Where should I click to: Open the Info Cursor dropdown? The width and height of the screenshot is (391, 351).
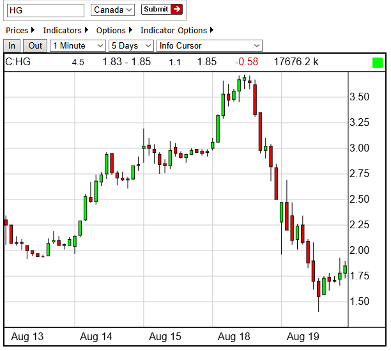click(210, 46)
